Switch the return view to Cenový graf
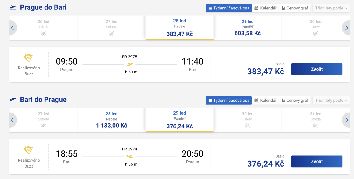354x179 pixels. (295, 101)
